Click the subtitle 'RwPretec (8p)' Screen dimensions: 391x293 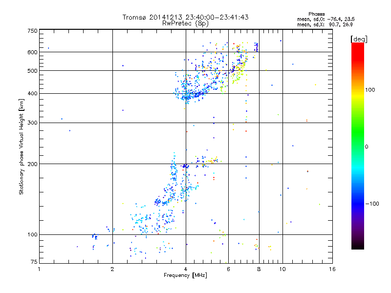pos(185,23)
